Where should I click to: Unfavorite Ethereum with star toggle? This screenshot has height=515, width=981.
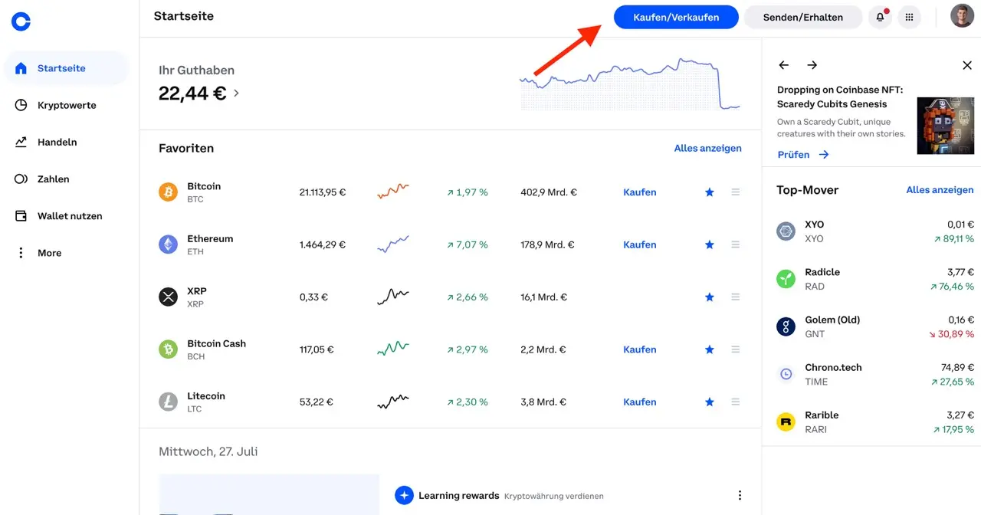(x=710, y=244)
